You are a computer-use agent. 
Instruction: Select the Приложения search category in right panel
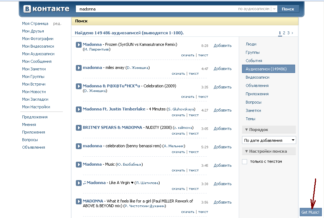pos(257,94)
